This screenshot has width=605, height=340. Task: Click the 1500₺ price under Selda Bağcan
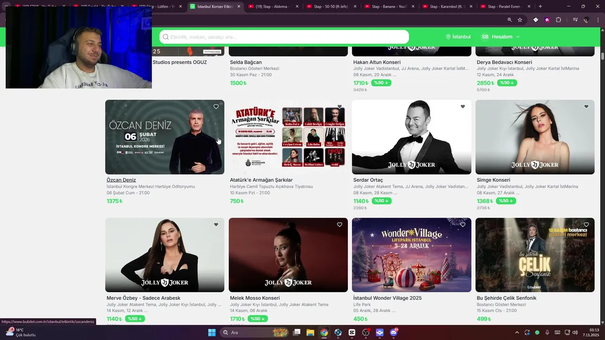(x=238, y=83)
